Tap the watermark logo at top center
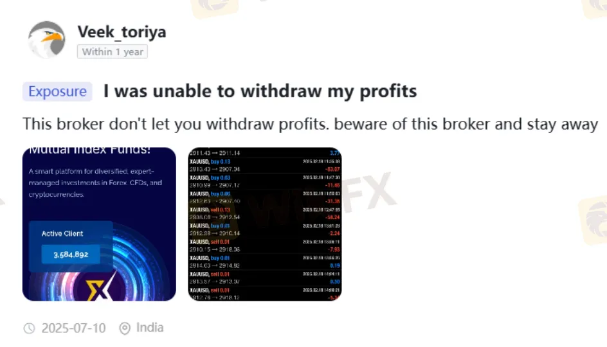 (x=215, y=7)
